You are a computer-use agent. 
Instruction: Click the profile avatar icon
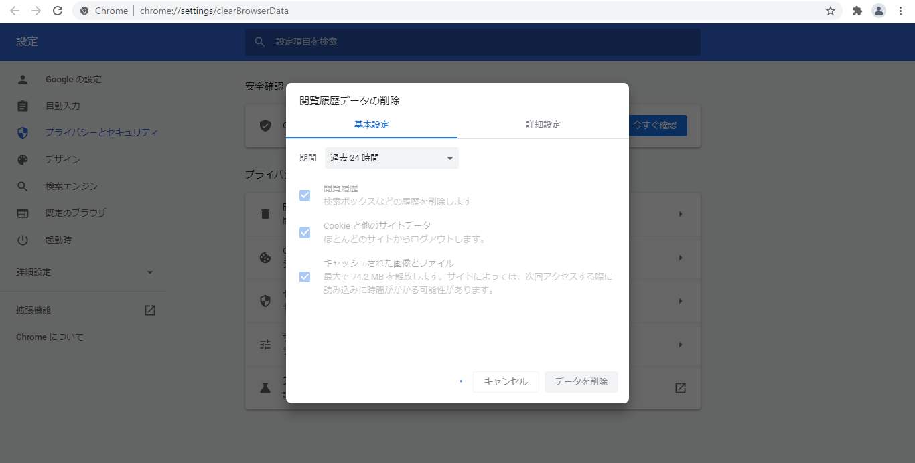coord(878,11)
